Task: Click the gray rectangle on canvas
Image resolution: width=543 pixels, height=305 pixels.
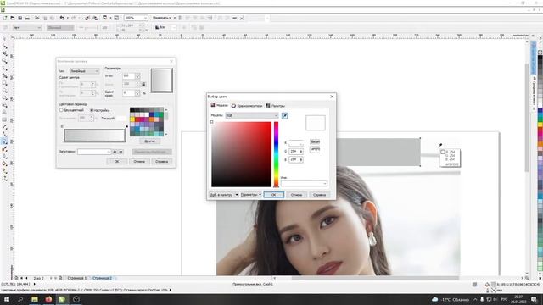Action: (378, 152)
